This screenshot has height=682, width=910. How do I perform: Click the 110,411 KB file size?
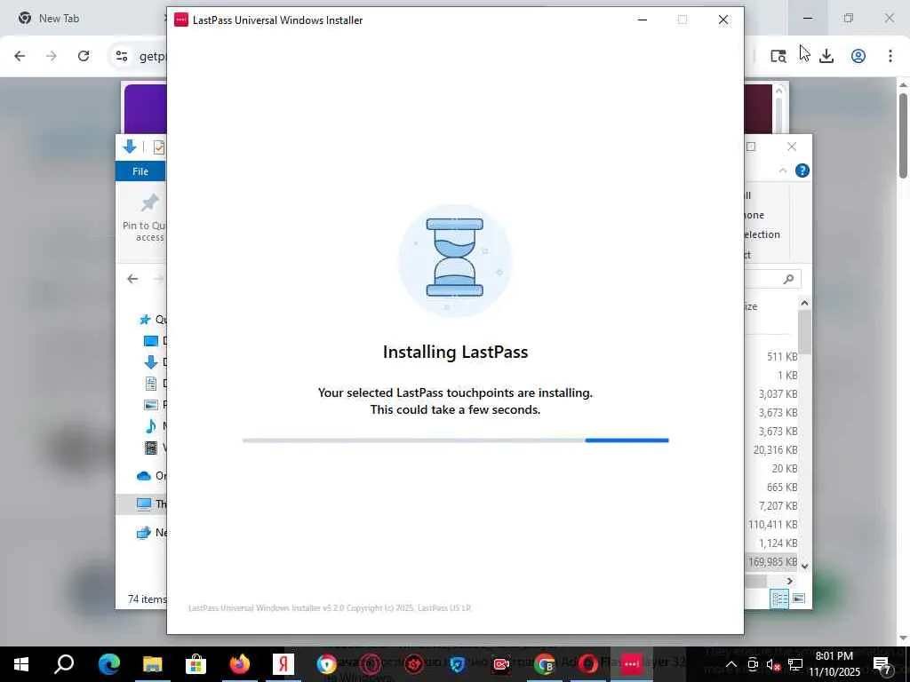[x=772, y=524]
